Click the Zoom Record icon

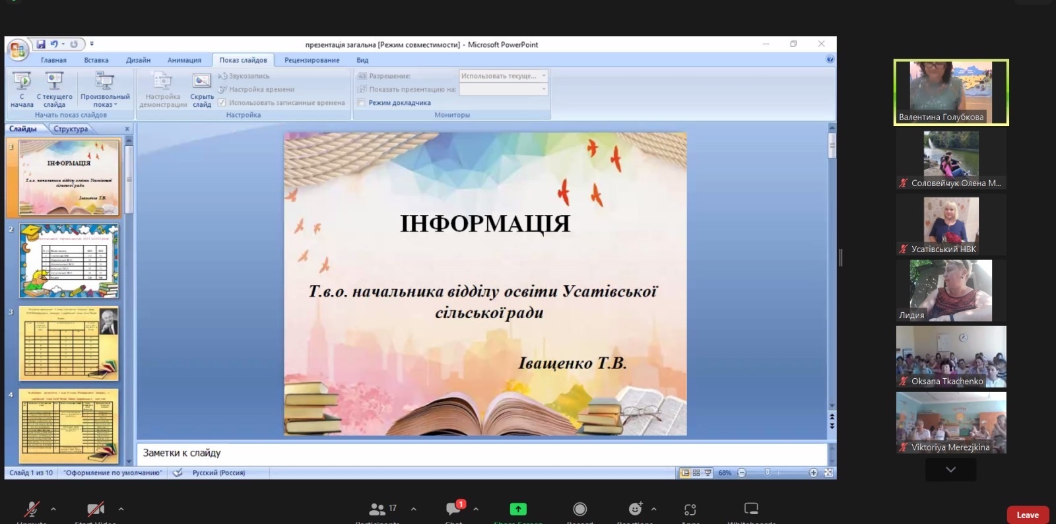(579, 509)
